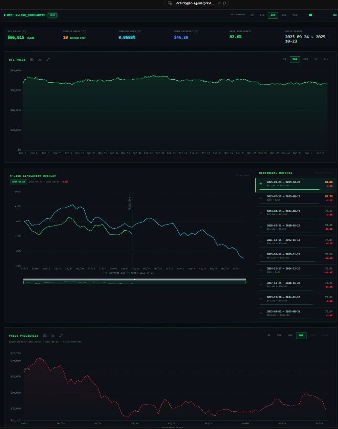
Task: Select 60D horizon on Price Projection
Action: (290, 335)
